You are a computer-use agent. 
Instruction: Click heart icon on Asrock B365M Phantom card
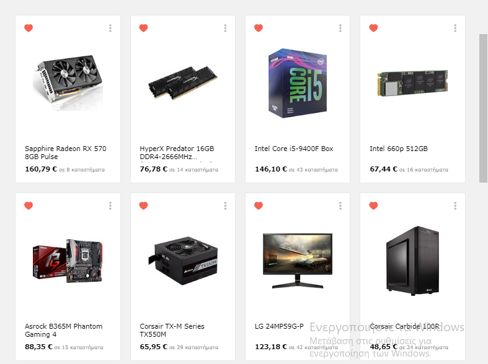point(29,206)
